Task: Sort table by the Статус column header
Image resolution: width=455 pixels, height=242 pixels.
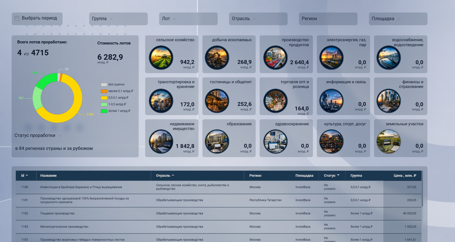Action: 332,176
